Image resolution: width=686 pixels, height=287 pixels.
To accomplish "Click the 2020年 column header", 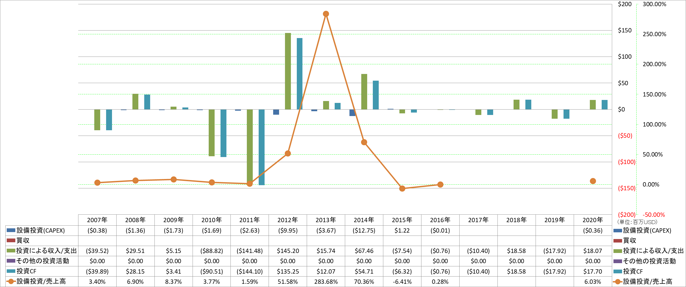I will [x=593, y=220].
